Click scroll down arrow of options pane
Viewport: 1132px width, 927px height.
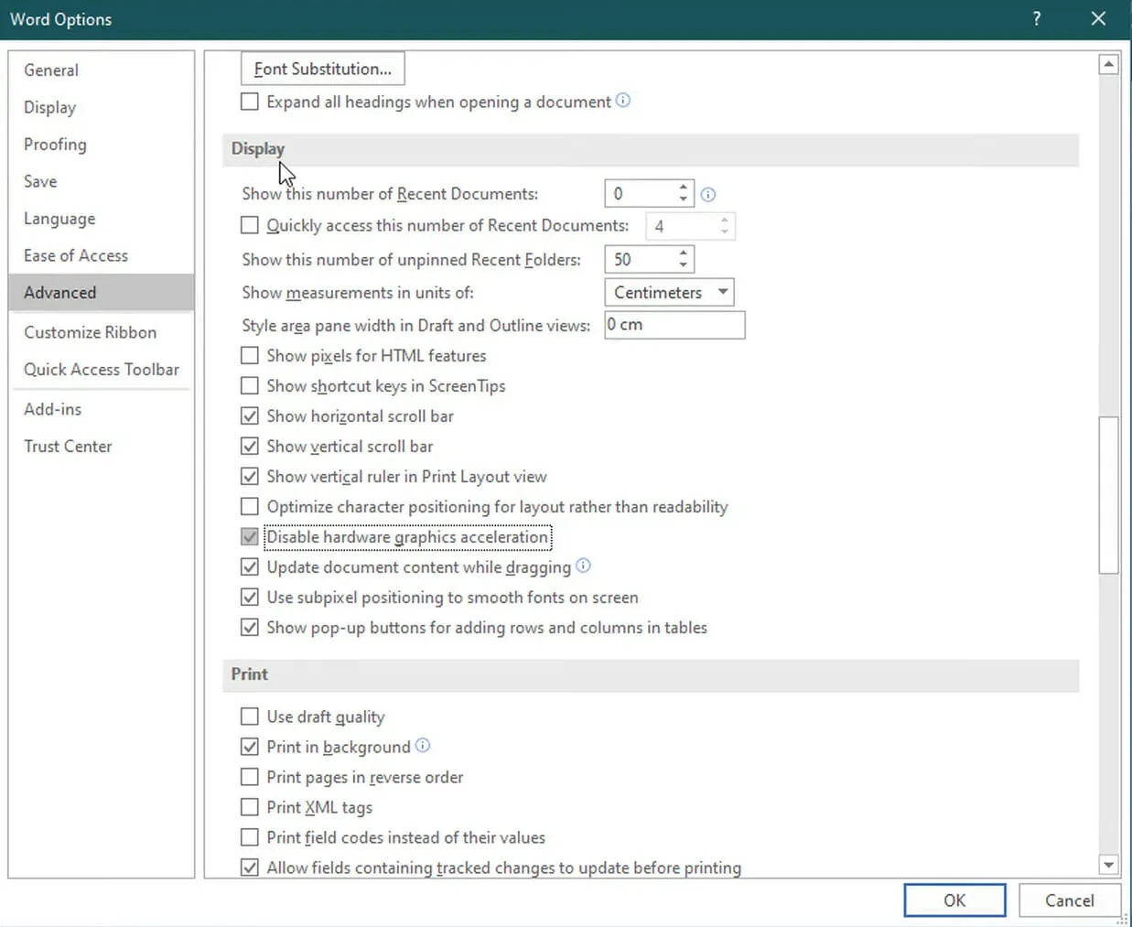pyautogui.click(x=1108, y=865)
